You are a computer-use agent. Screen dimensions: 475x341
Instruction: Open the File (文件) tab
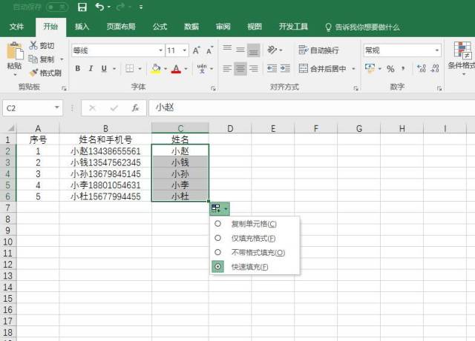[x=16, y=27]
